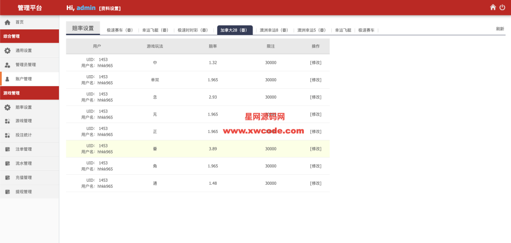Edit the 番 row with odds 3.89
This screenshot has width=511, height=243.
click(315, 149)
